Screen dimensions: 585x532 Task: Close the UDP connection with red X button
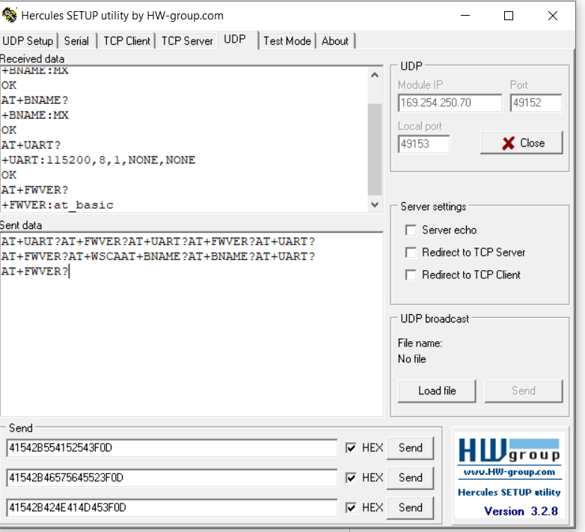point(521,143)
